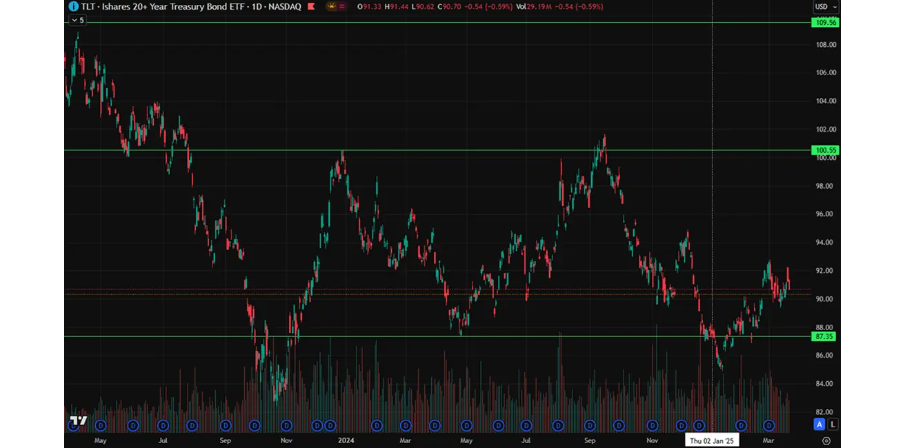
Task: Select the green horizontal line at 87.35
Action: (438, 336)
